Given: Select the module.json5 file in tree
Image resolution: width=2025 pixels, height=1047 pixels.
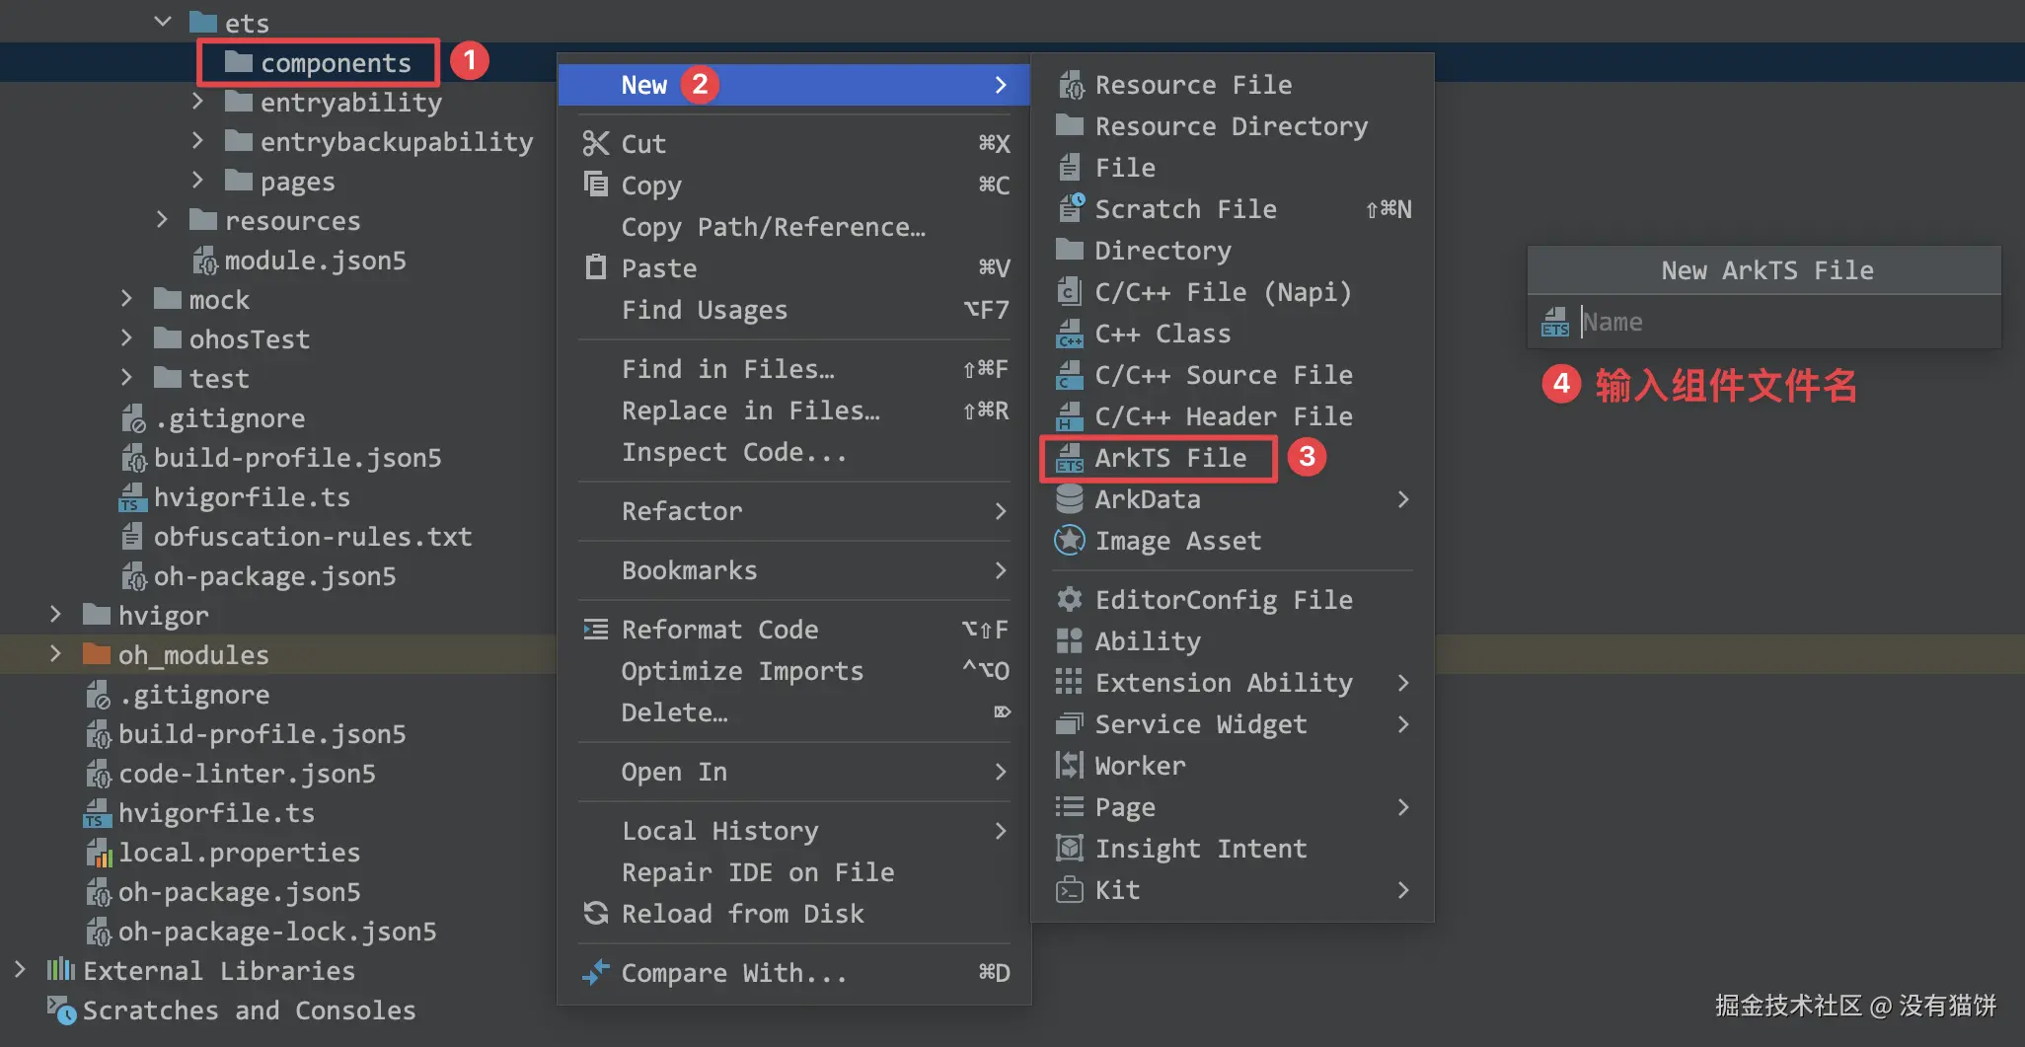Looking at the screenshot, I should click(x=315, y=261).
